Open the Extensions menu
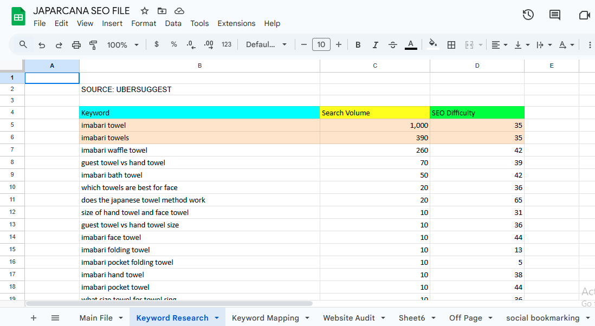 pyautogui.click(x=236, y=23)
